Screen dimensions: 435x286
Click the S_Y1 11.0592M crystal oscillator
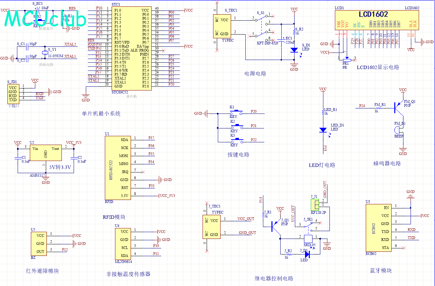[44, 53]
